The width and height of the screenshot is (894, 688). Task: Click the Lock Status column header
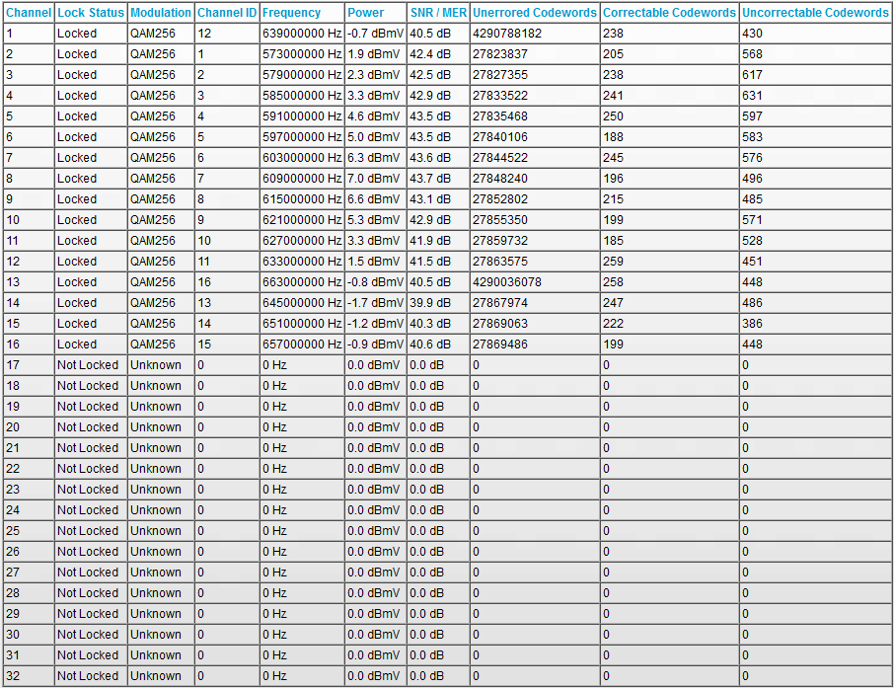click(90, 13)
